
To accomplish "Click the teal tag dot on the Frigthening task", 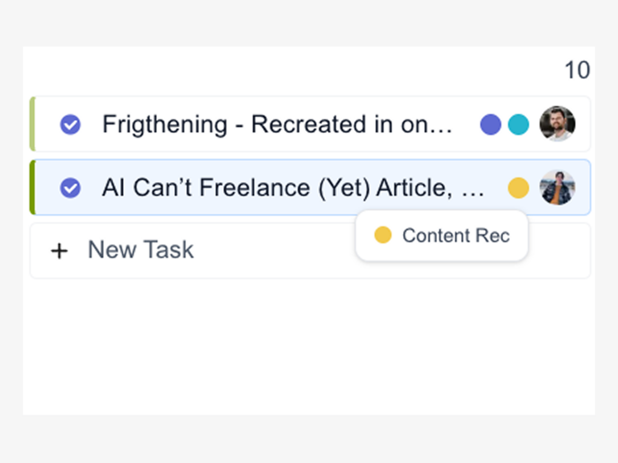I will (518, 125).
